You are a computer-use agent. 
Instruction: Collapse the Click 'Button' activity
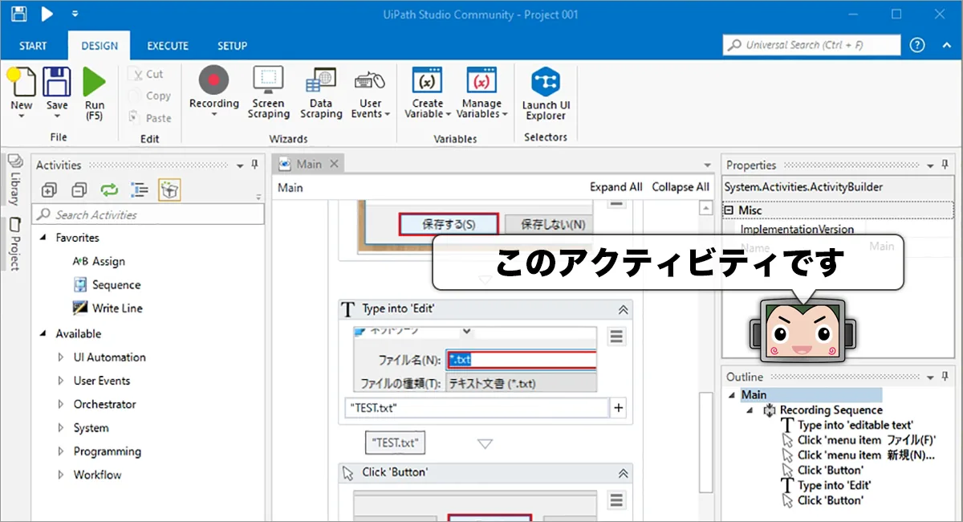(x=623, y=473)
